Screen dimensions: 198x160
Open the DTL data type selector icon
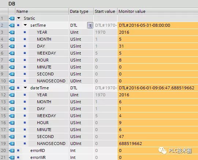point(90,25)
